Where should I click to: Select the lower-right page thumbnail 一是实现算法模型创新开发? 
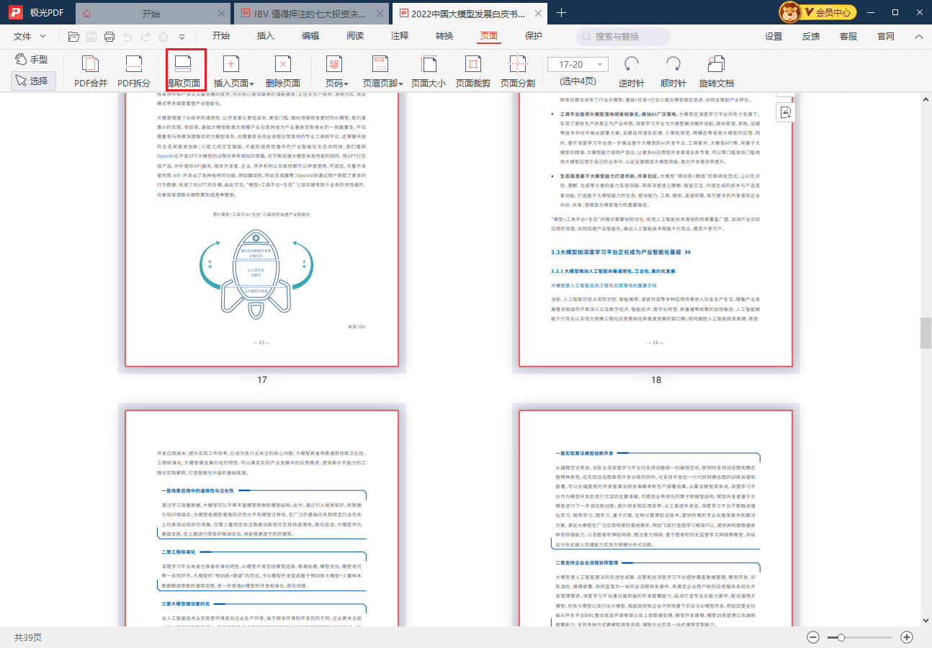click(656, 518)
